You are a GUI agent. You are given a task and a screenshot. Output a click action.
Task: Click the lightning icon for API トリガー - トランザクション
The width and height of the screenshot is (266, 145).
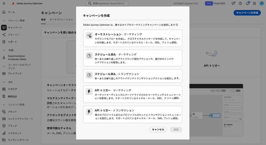pos(89,112)
